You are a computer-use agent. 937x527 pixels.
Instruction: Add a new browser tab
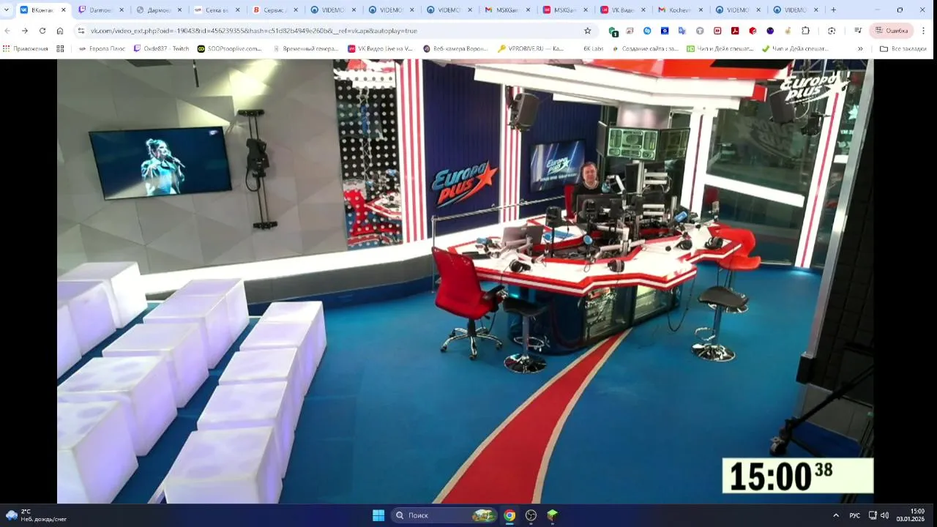833,10
